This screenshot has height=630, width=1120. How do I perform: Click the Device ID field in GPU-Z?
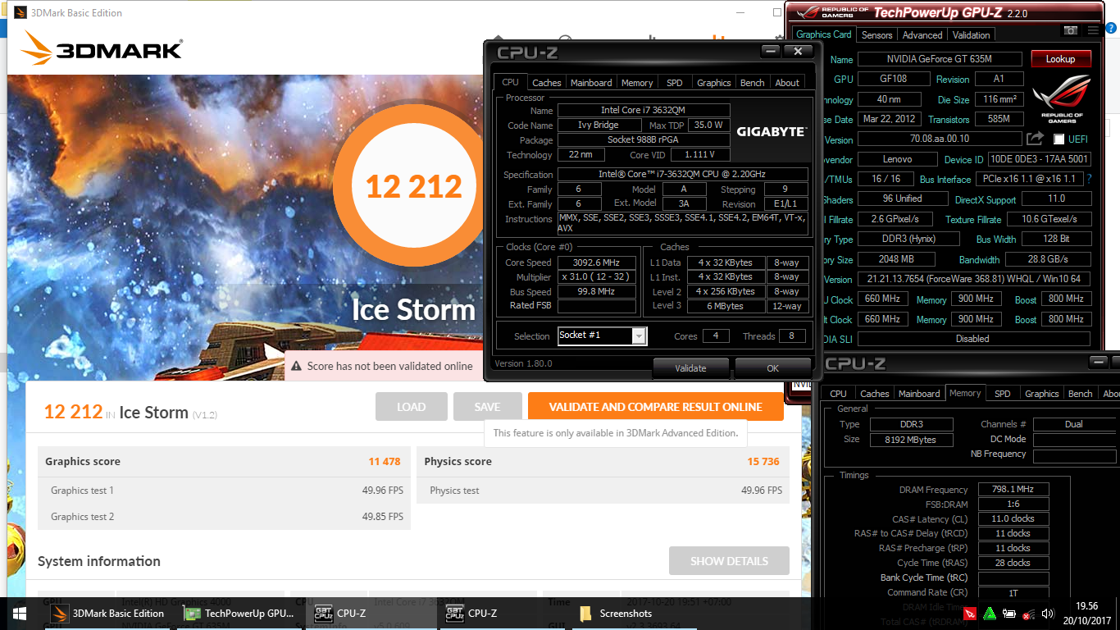point(1039,159)
